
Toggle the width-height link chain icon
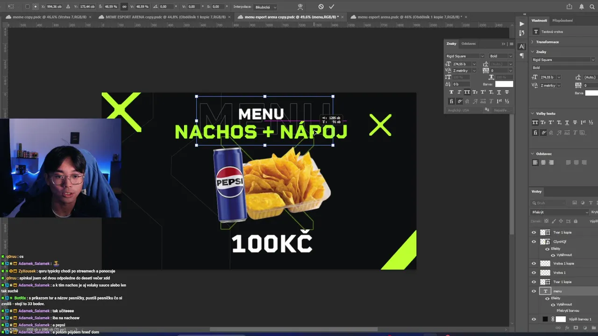124,7
